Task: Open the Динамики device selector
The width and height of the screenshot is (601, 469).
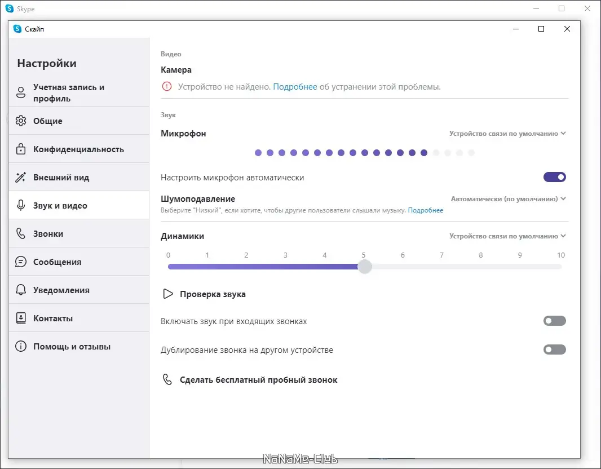Action: 507,236
